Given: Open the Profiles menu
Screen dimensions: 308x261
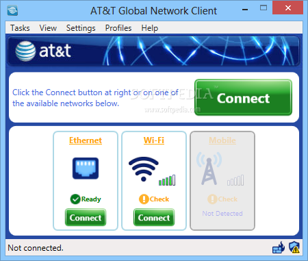Looking at the screenshot, I should coord(118,28).
